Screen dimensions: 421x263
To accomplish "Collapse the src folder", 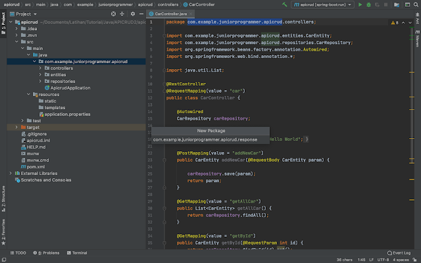I will click(x=16, y=41).
